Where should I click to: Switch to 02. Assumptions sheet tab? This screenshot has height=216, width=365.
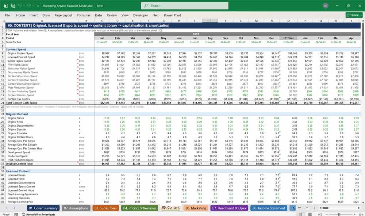click(76, 208)
